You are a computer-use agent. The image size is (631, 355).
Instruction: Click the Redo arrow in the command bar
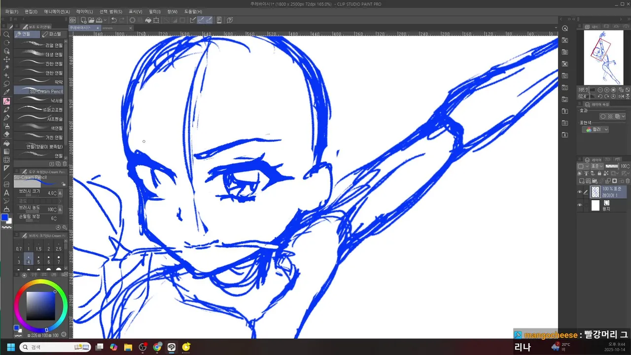(x=122, y=20)
